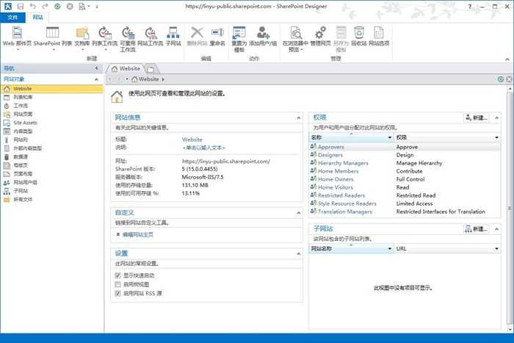Open the 网站名称 column dropdown
This screenshot has height=343, width=514.
click(x=390, y=248)
